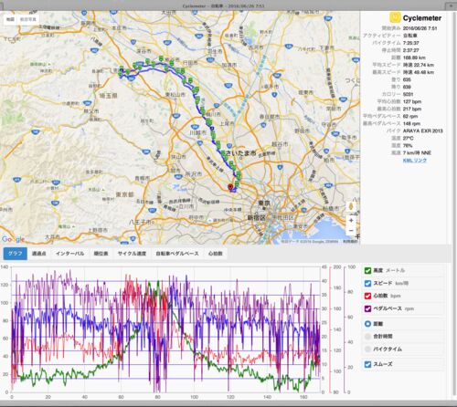The height and width of the screenshot is (407, 457).
Task: Toggle the blue スピード km/時 checkbox
Action: (367, 283)
